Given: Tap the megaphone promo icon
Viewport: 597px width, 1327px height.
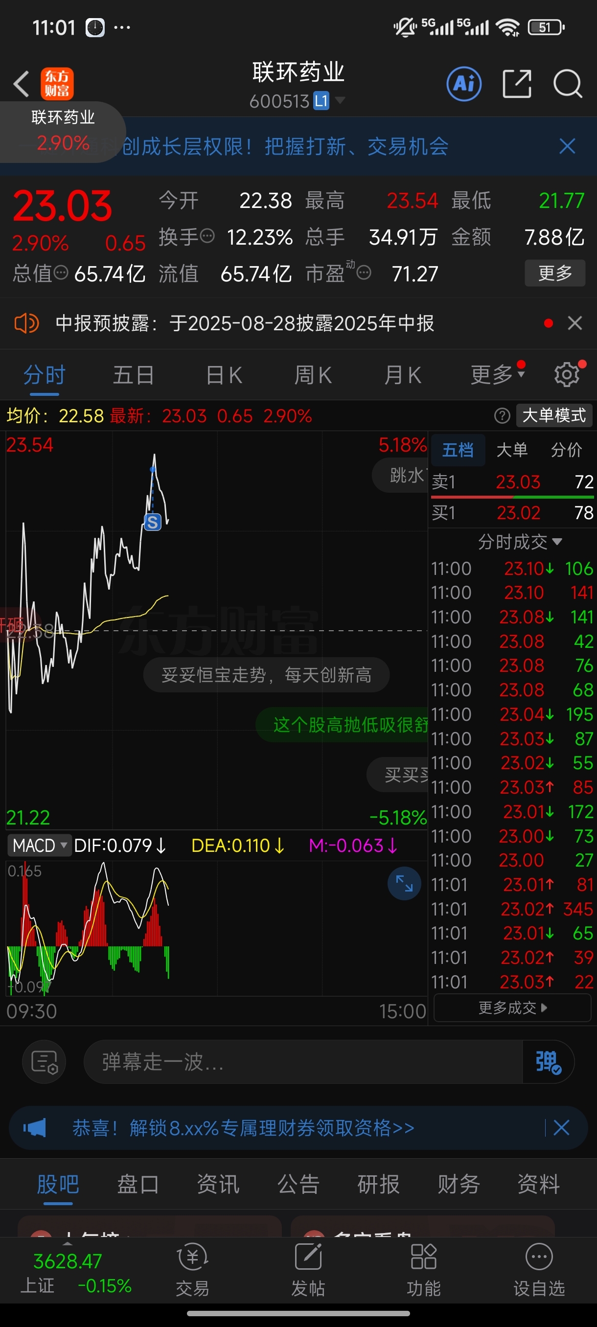Looking at the screenshot, I should pos(35,1128).
